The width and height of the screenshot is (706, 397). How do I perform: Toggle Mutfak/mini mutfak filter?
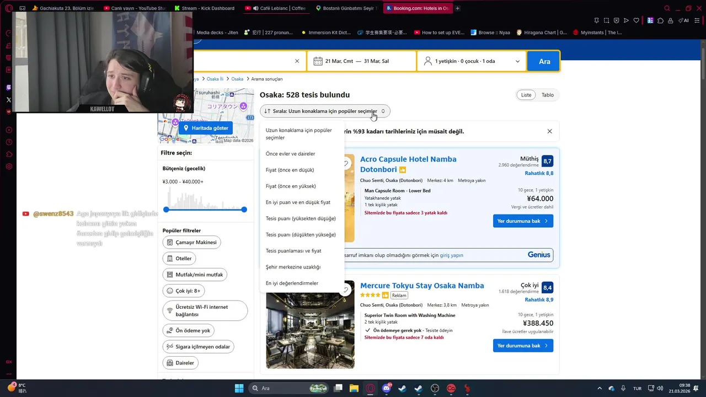(x=195, y=275)
